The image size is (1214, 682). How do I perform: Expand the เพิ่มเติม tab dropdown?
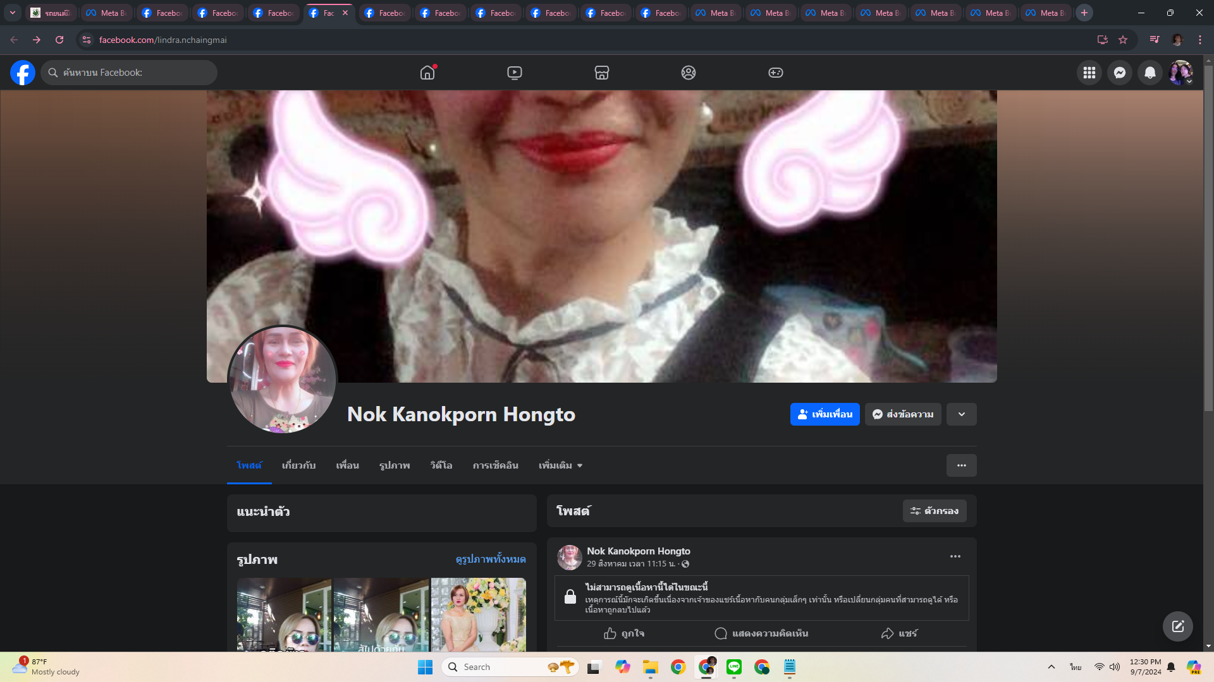(x=560, y=465)
